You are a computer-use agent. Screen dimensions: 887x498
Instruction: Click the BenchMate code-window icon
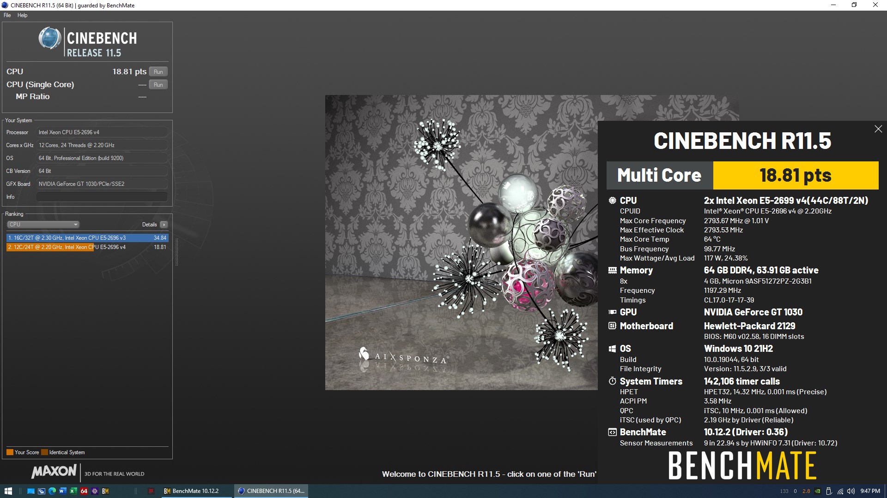(x=612, y=432)
